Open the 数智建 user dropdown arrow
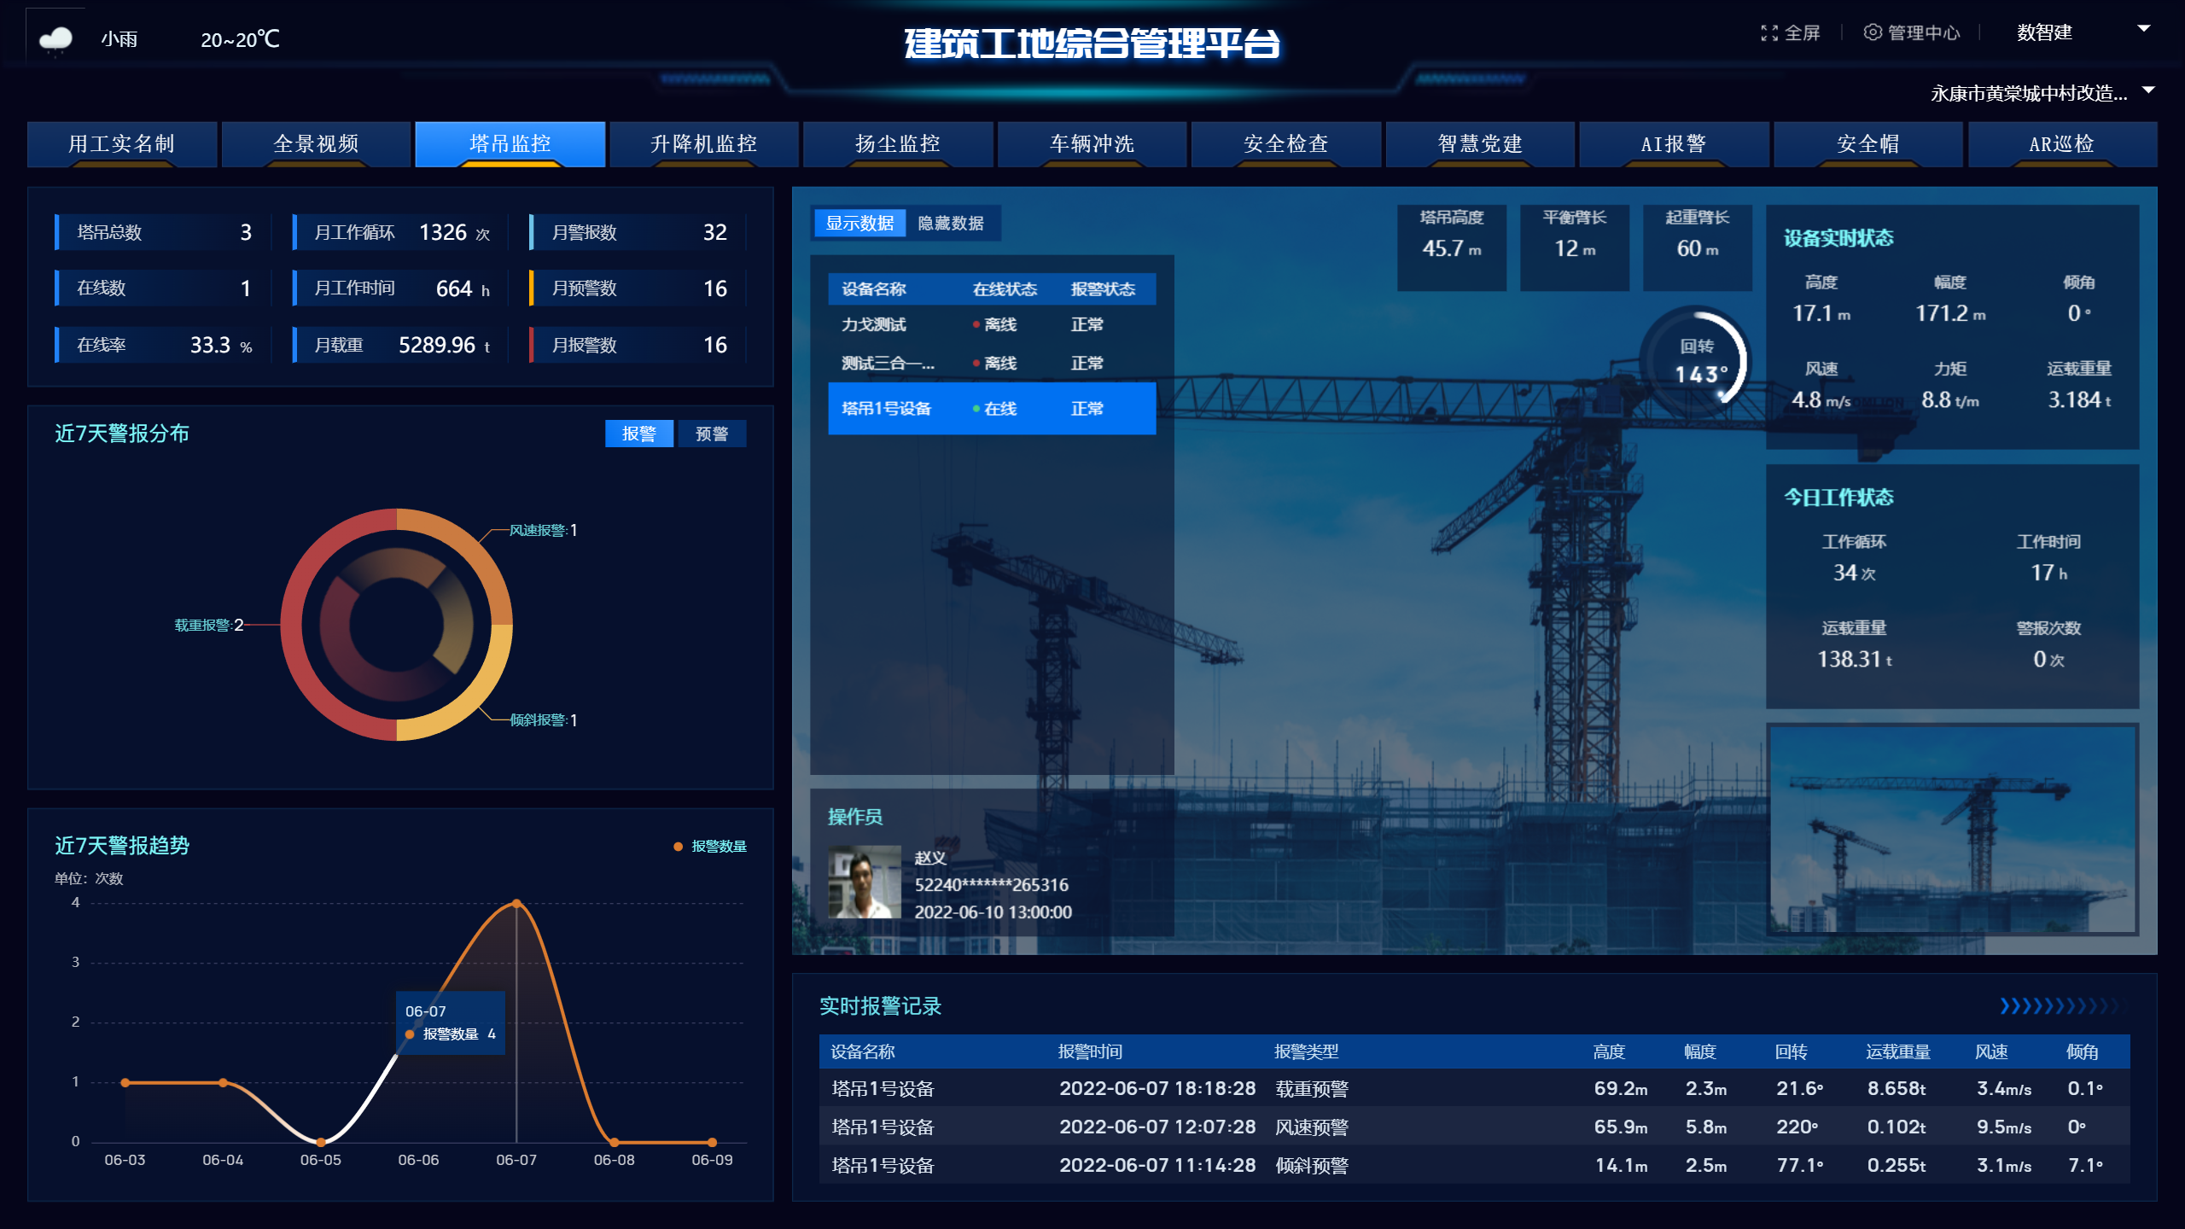 (2143, 29)
